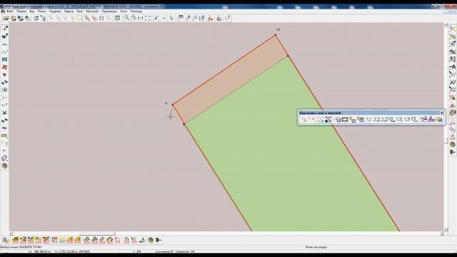Click the X delete tool in left toolbar
Screen dimensions: 457x257
5,113
